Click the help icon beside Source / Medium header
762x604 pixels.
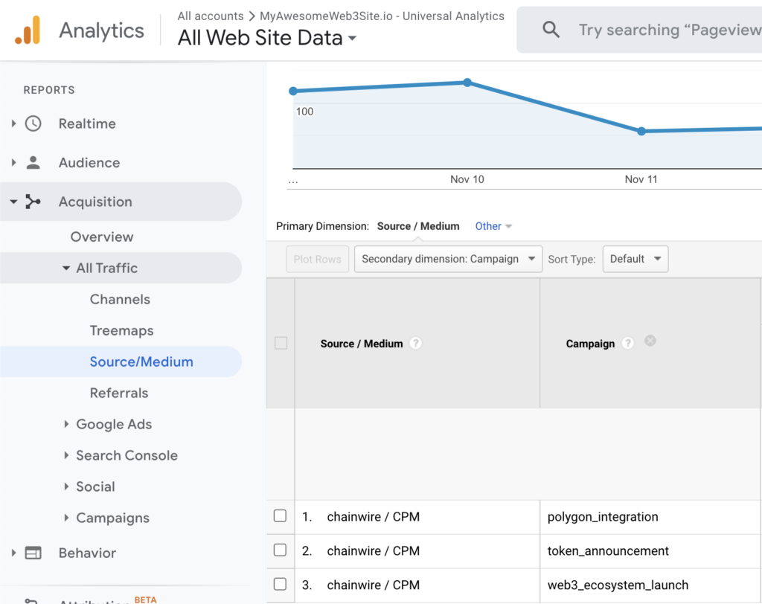[416, 344]
